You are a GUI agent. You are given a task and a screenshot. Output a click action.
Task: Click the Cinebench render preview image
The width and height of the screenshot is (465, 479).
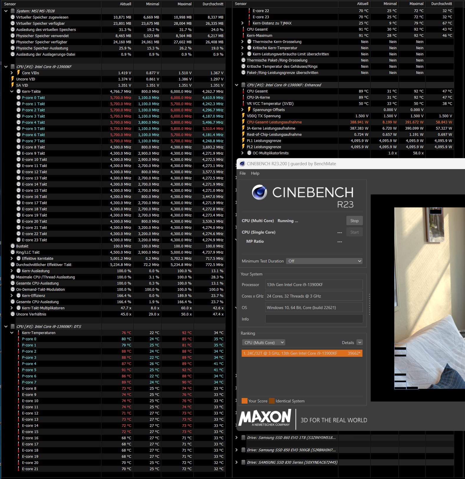(x=430, y=298)
